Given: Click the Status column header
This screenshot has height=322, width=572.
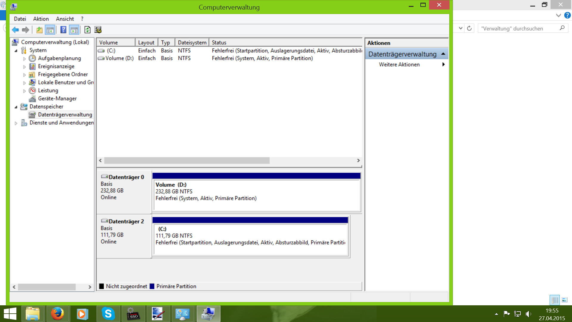Looking at the screenshot, I should tap(219, 43).
